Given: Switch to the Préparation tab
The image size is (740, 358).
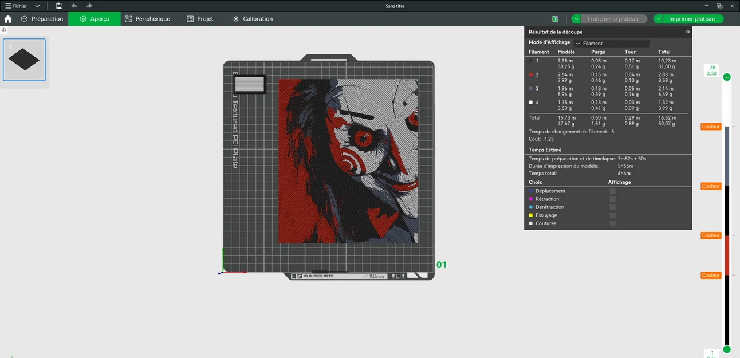Looking at the screenshot, I should tap(42, 19).
